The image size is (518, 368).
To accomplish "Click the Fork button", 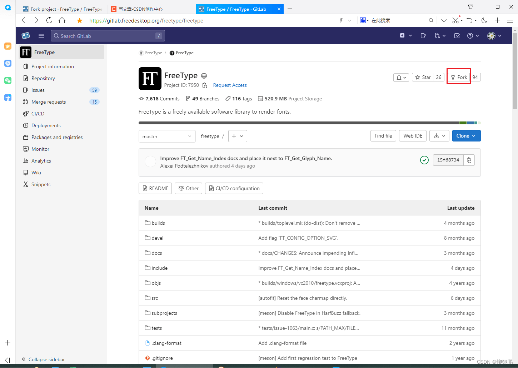I will point(458,77).
